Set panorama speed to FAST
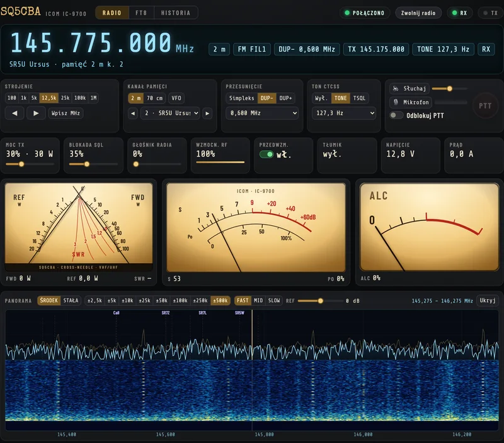The height and width of the screenshot is (443, 504). coord(243,300)
